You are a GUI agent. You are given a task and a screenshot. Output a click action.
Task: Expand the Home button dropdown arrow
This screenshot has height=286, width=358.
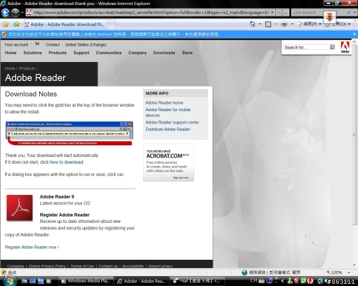click(260, 24)
